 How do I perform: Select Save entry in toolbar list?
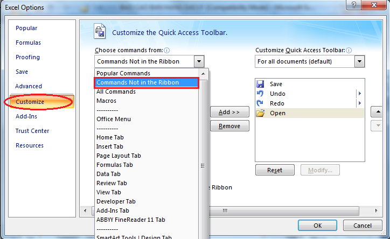(310, 84)
